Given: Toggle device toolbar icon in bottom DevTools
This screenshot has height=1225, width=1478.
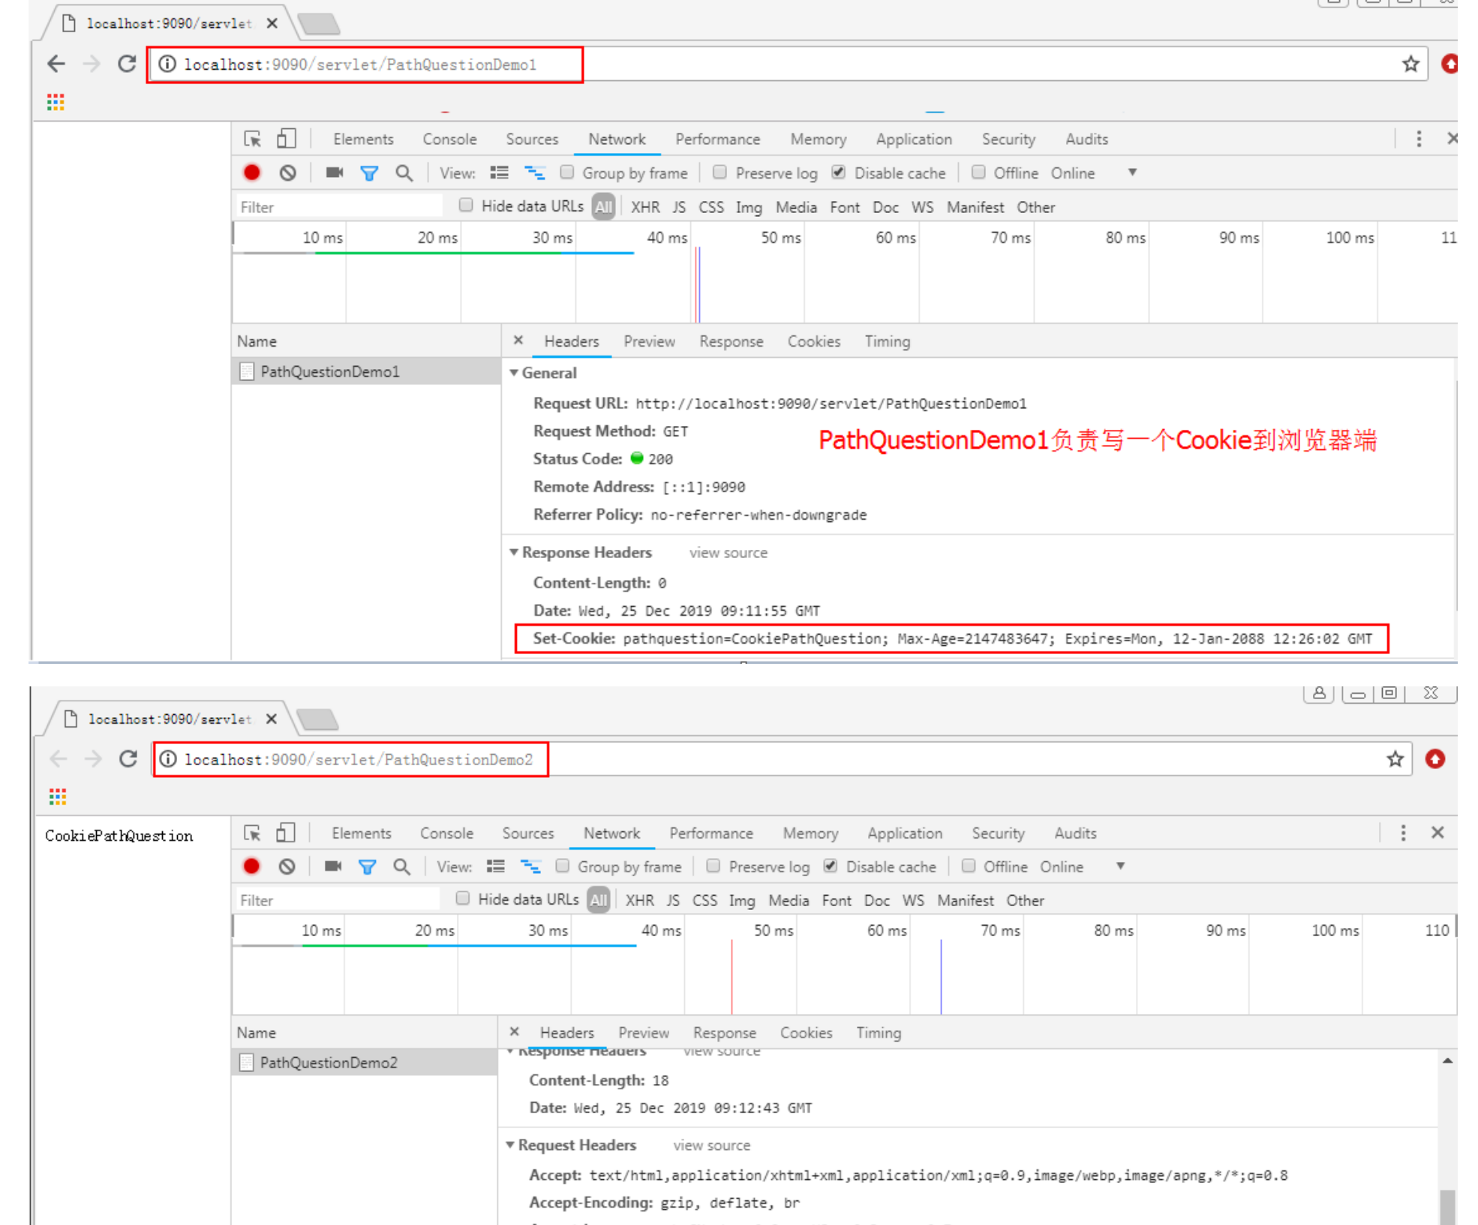Looking at the screenshot, I should (x=285, y=833).
